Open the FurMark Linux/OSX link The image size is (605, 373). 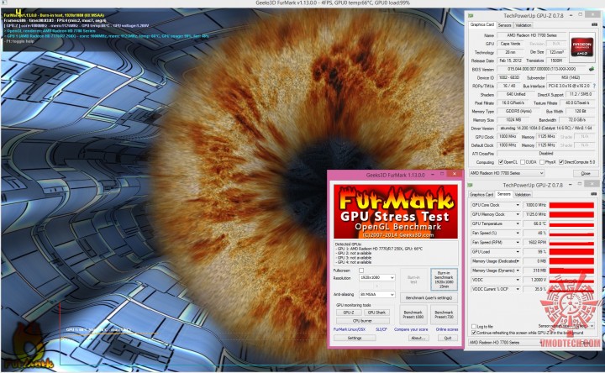coord(350,329)
